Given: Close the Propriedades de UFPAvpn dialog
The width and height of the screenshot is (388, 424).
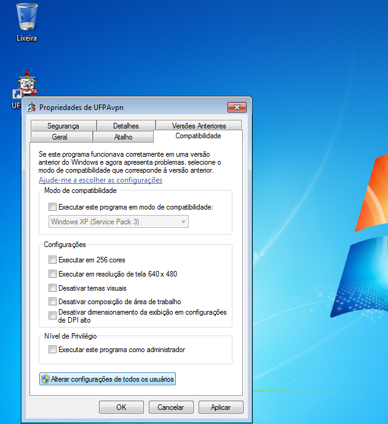Looking at the screenshot, I should [237, 107].
